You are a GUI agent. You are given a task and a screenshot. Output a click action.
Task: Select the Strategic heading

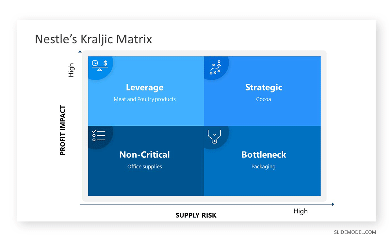(x=264, y=87)
